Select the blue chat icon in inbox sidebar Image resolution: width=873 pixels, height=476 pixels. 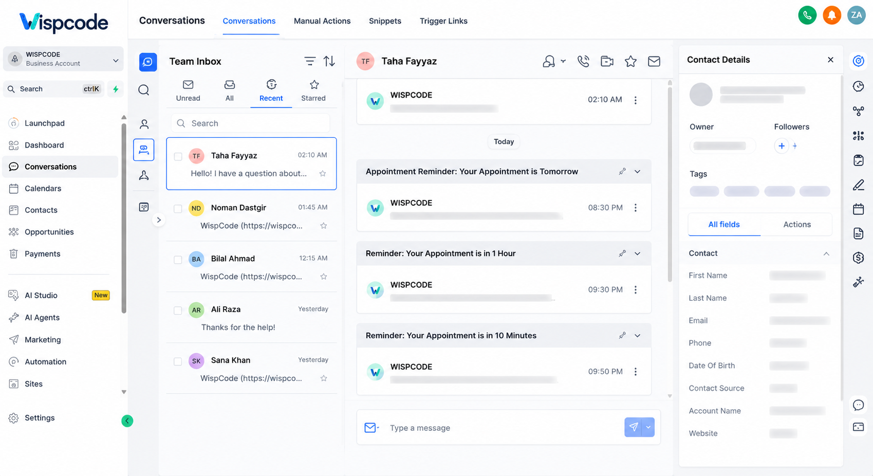(x=148, y=62)
